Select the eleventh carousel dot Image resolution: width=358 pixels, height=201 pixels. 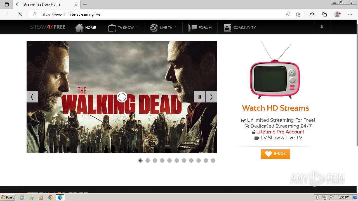[x=213, y=161]
